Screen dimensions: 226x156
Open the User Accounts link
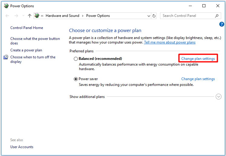[x=22, y=147]
